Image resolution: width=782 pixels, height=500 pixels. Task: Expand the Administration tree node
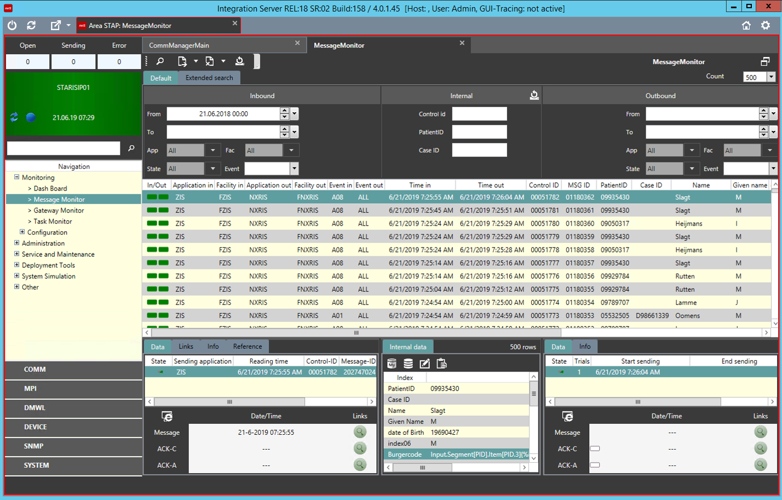coord(16,243)
